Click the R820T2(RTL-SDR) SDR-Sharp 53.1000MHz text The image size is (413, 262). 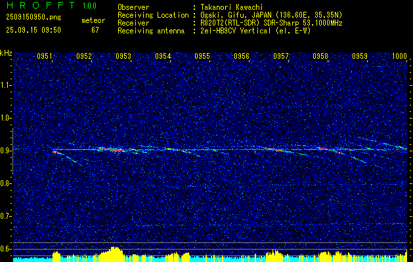(271, 23)
